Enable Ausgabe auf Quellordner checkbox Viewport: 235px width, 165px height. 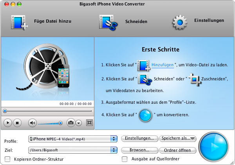coord(125,159)
